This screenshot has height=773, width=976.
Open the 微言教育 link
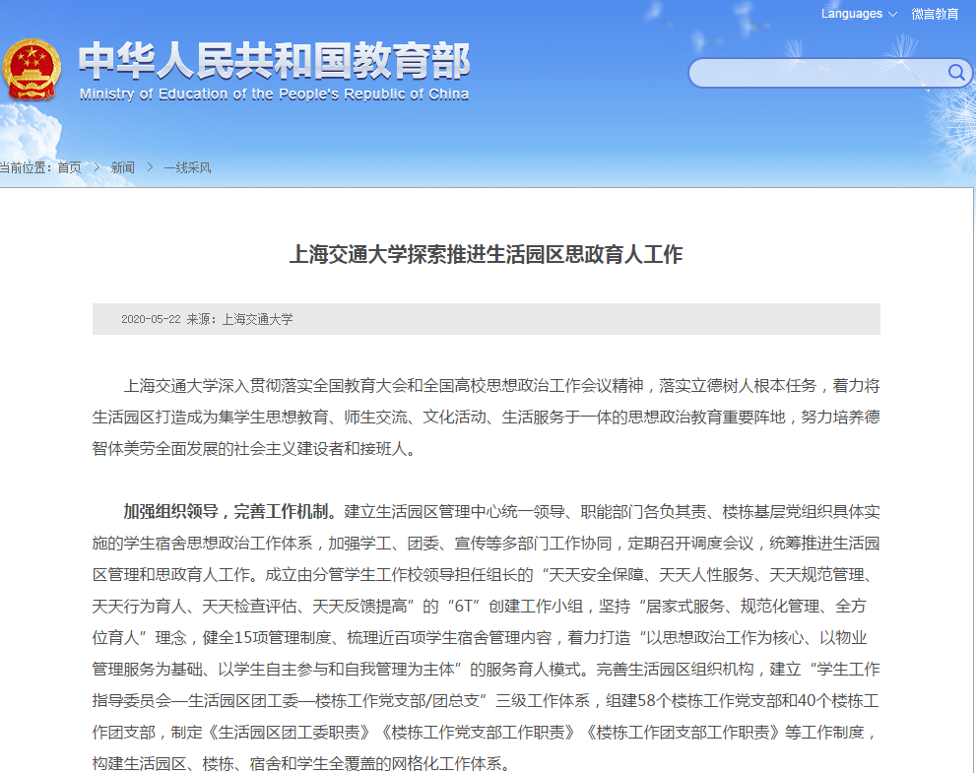[935, 14]
